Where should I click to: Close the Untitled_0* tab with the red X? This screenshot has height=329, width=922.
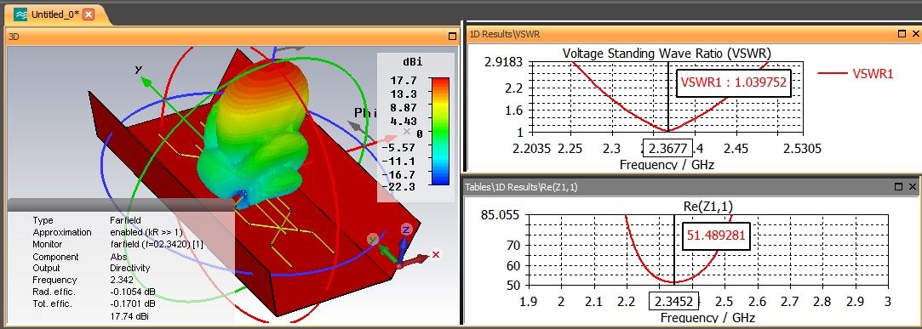[89, 14]
